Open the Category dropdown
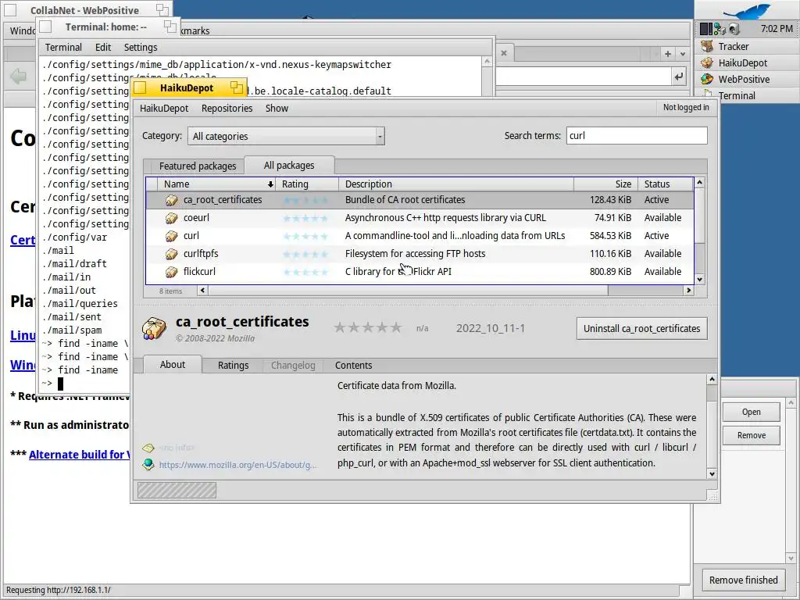Viewport: 800px width, 600px height. coord(286,136)
